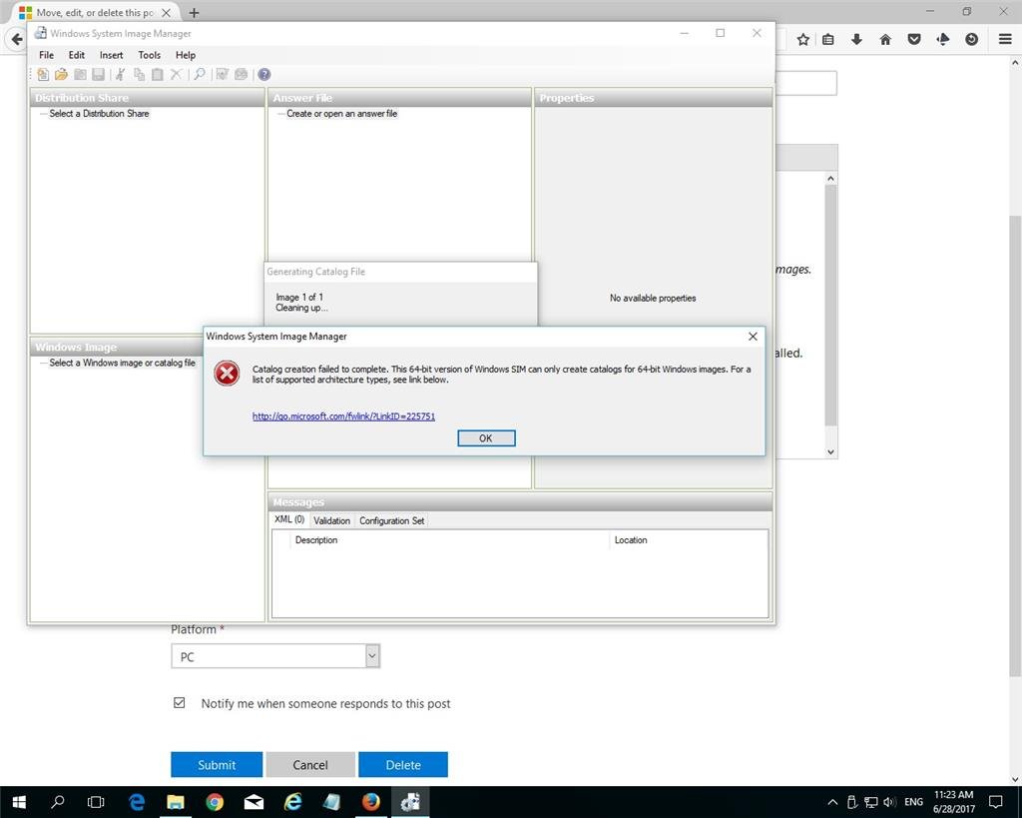Viewport: 1022px width, 818px height.
Task: Open the Help menu
Action: [185, 56]
